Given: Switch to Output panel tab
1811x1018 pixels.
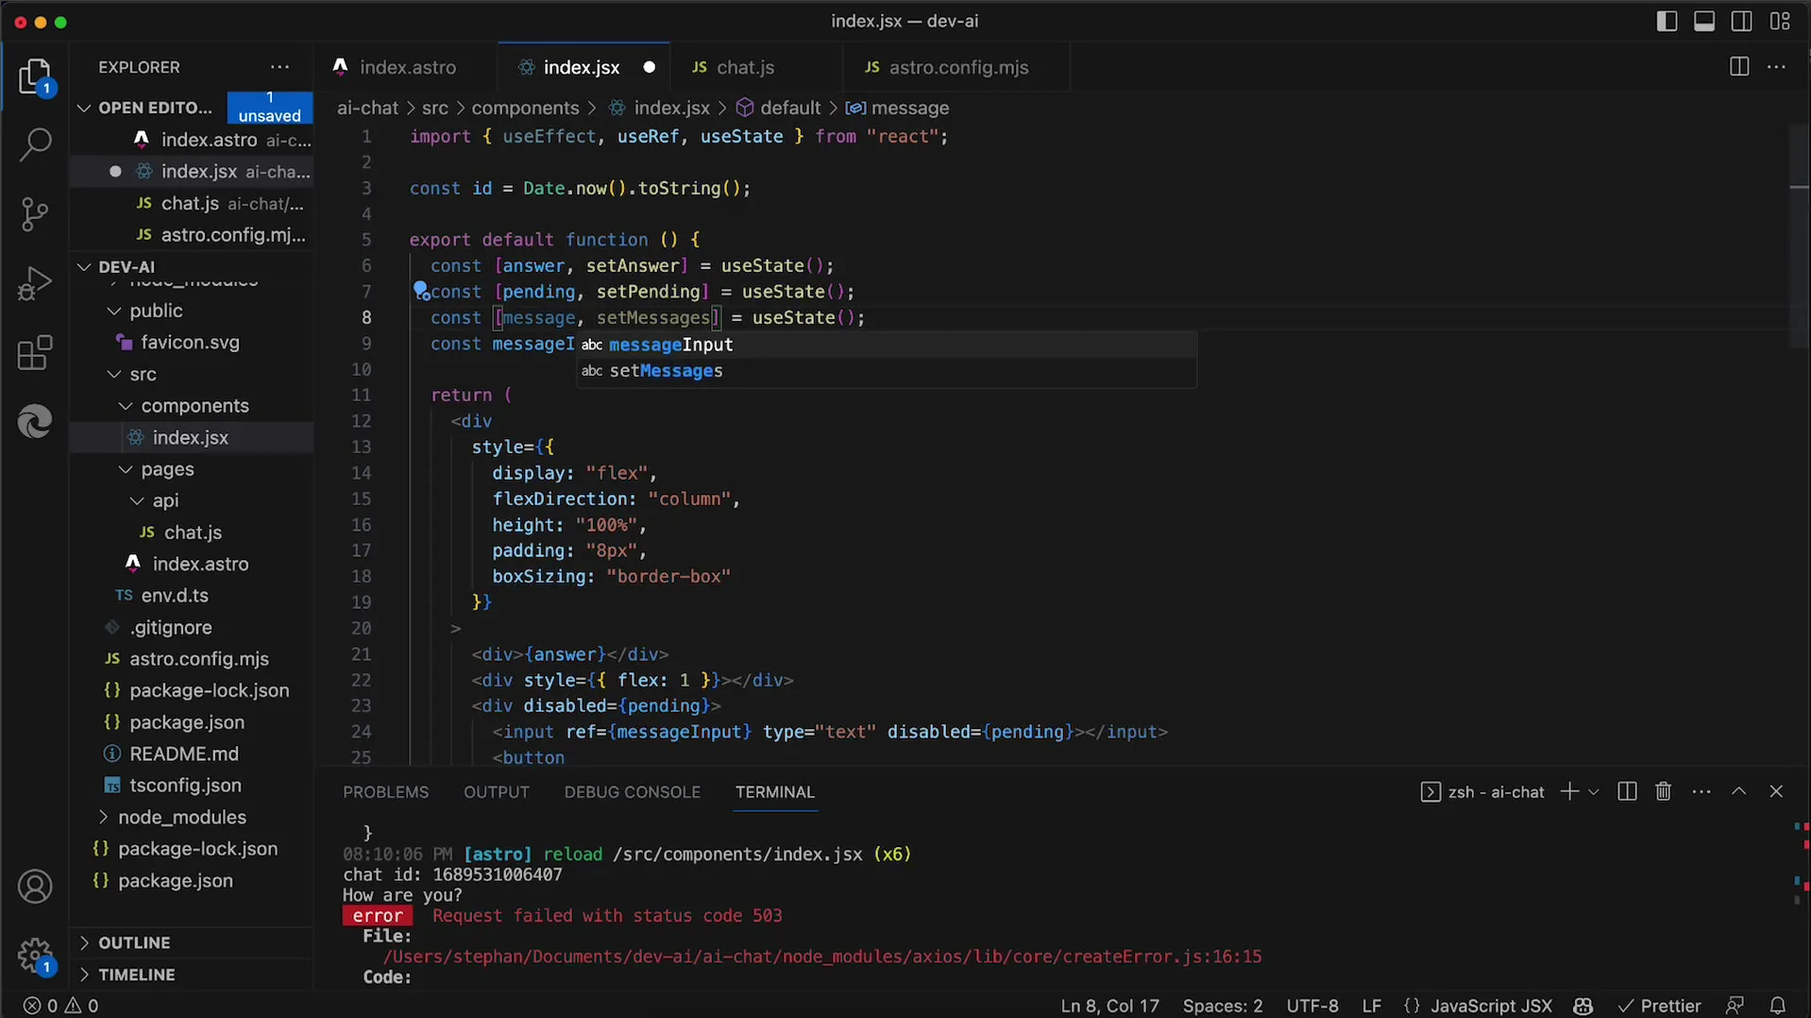Looking at the screenshot, I should [x=497, y=792].
